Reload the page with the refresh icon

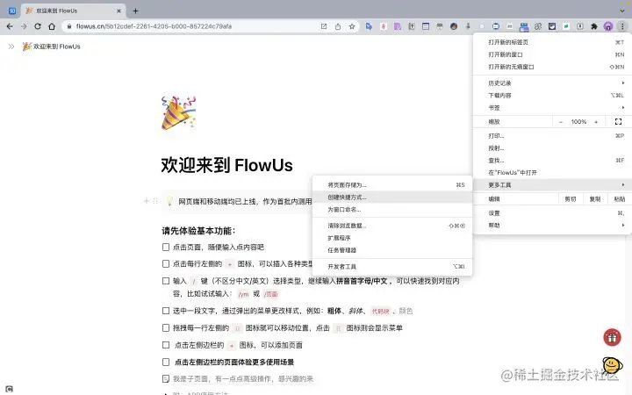coord(38,26)
